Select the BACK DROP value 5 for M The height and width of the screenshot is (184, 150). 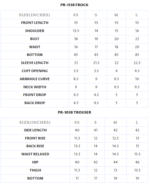click(116, 103)
